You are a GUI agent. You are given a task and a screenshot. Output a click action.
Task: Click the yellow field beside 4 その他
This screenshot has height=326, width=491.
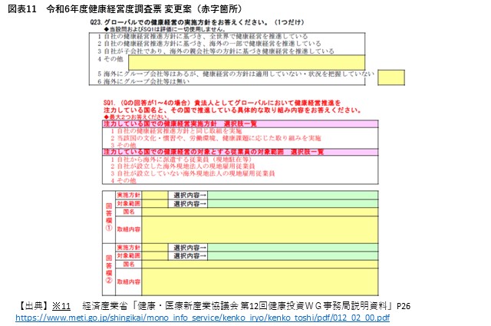coord(246,62)
